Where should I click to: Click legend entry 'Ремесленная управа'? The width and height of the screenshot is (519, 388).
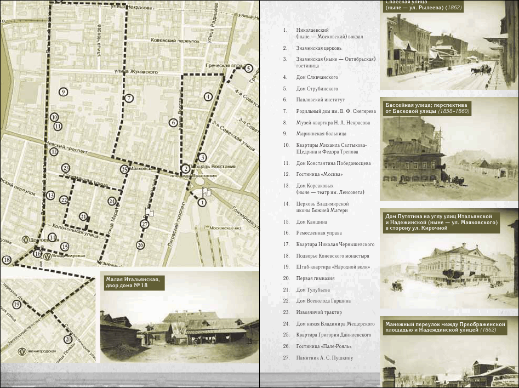[319, 233]
